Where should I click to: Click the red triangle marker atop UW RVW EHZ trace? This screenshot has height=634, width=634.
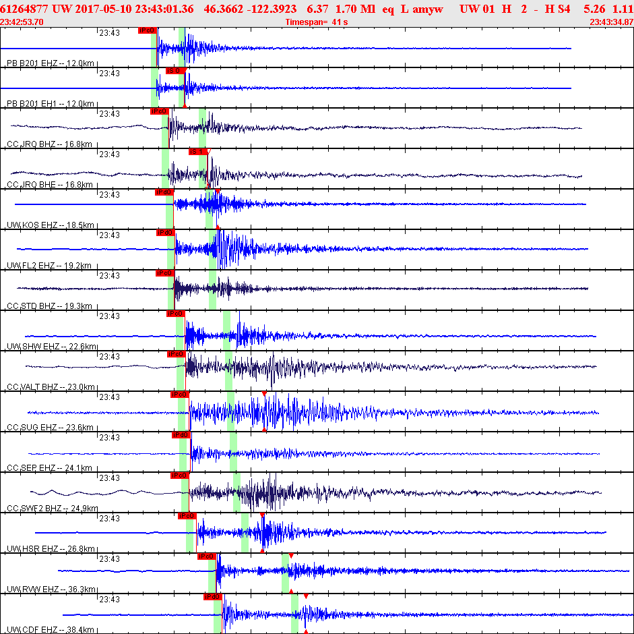coord(290,556)
